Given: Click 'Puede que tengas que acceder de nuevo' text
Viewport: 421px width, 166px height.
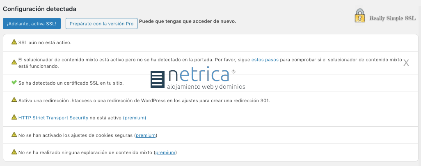Looking at the screenshot, I should 188,21.
